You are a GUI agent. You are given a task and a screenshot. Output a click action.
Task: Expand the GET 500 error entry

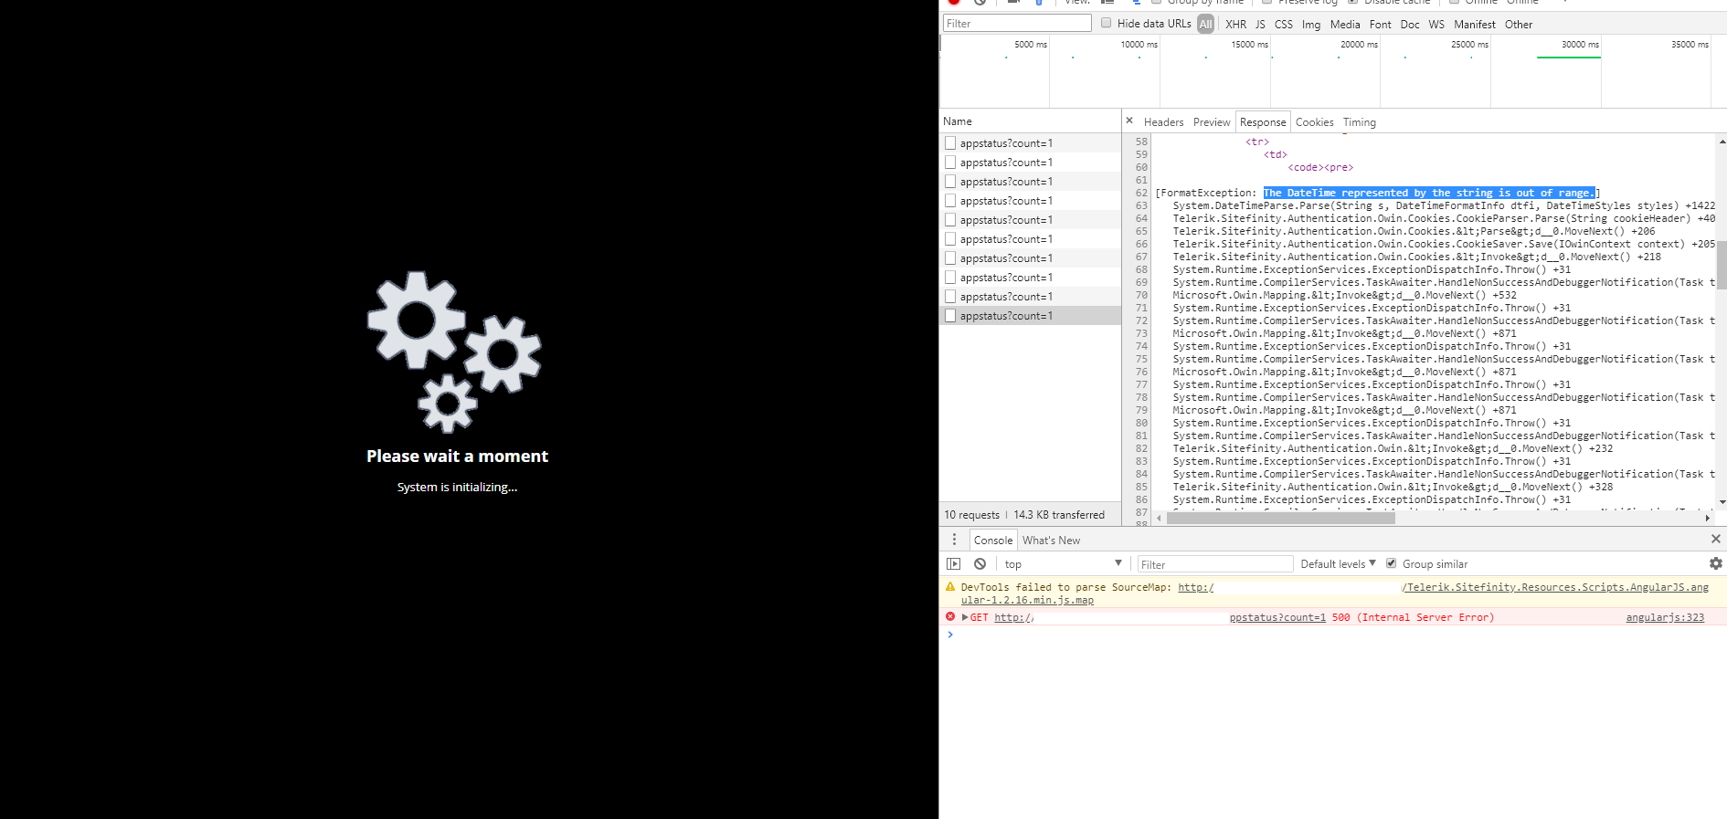coord(965,617)
